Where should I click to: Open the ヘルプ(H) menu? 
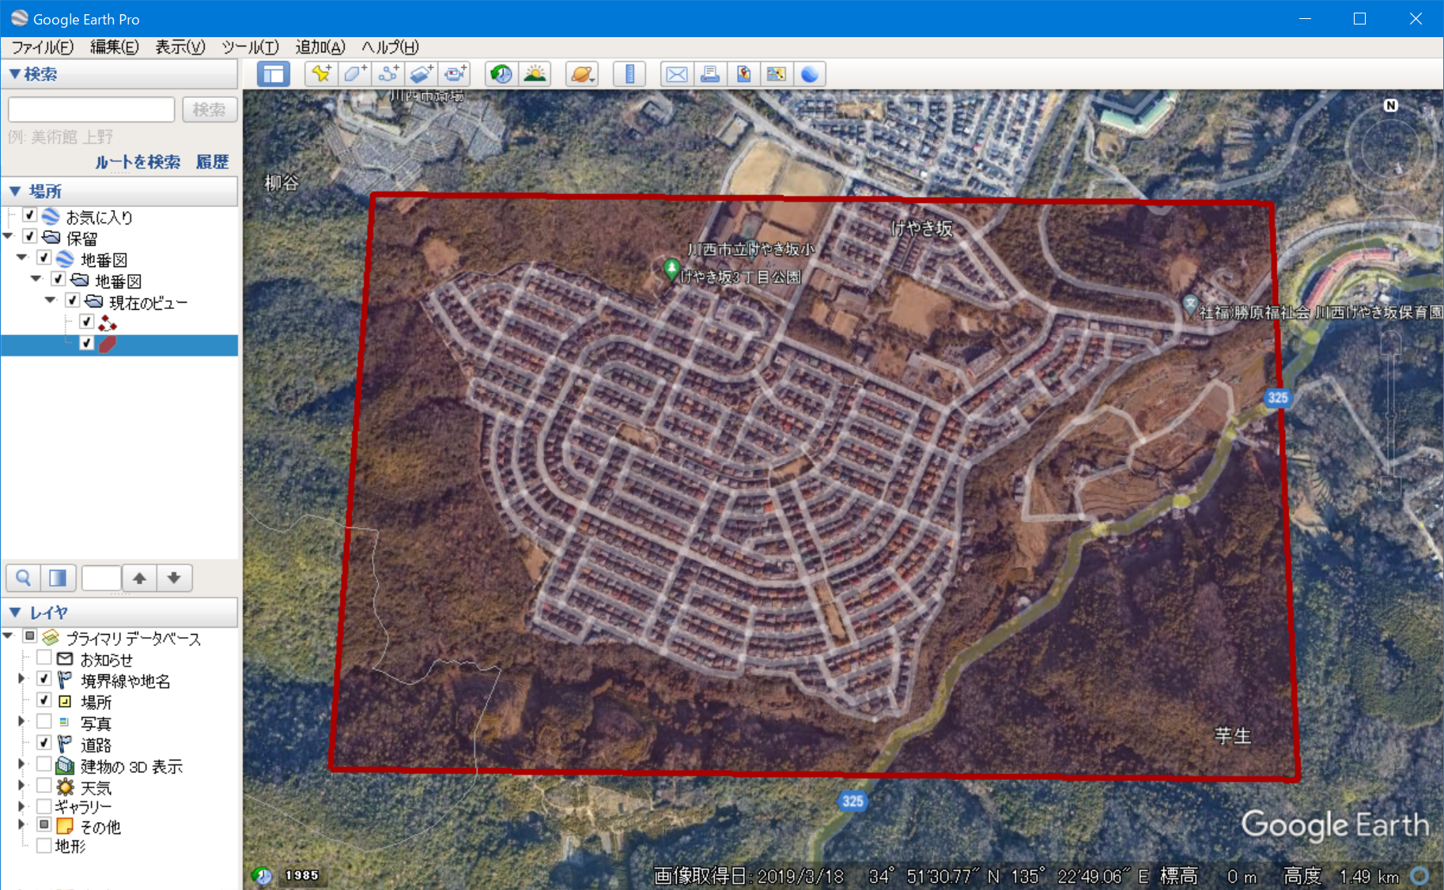pos(390,47)
